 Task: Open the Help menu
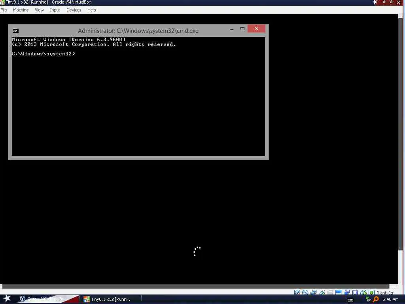[x=91, y=10]
